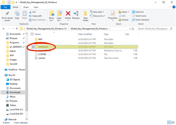Open This PC in navigation pane
The image size is (176, 125).
tap(12, 75)
